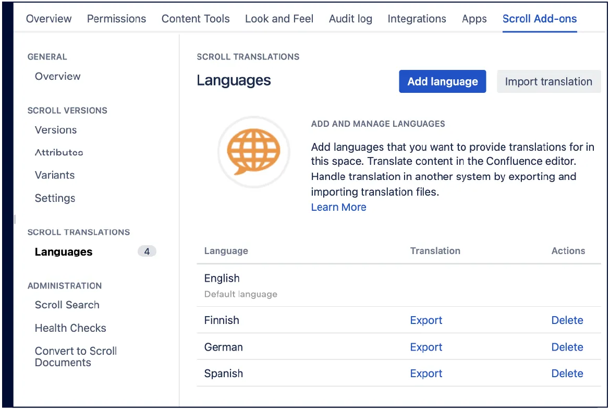Click the 'ADD AND MANAGE LANGUAGES' heading
Image resolution: width=610 pixels, height=409 pixels.
coord(378,124)
